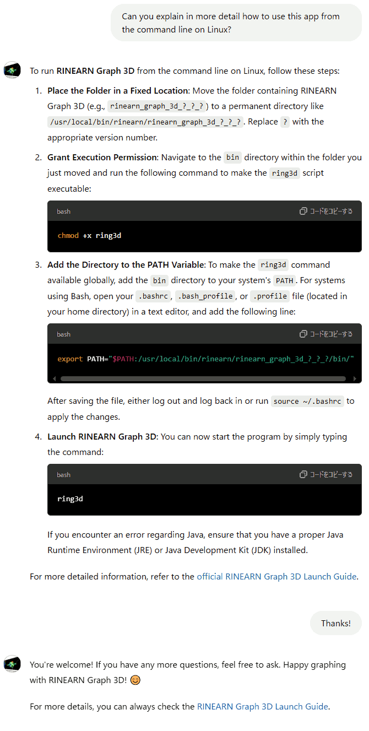Click the export PATH command line text
Image resolution: width=369 pixels, height=731 pixels.
point(205,359)
